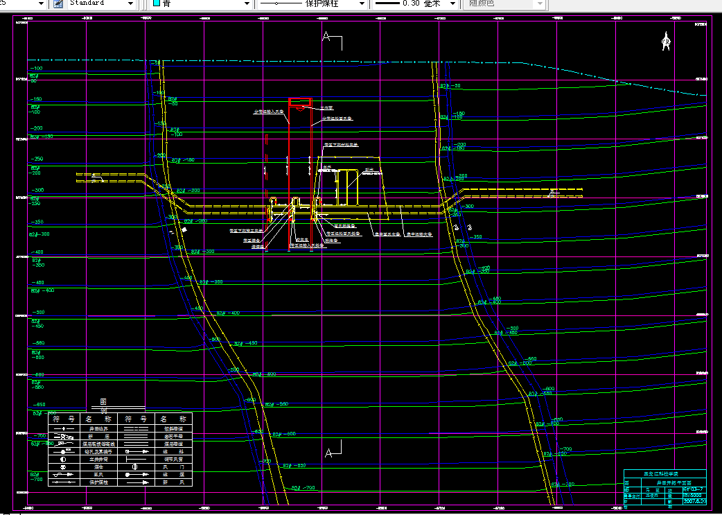Screen dimensions: 722x515
Task: Select the 保护煤柱 line symbol in the legend
Action: (64, 482)
